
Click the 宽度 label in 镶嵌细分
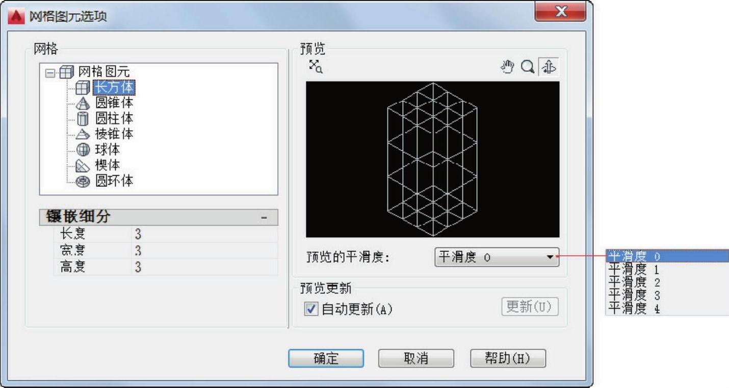72,251
